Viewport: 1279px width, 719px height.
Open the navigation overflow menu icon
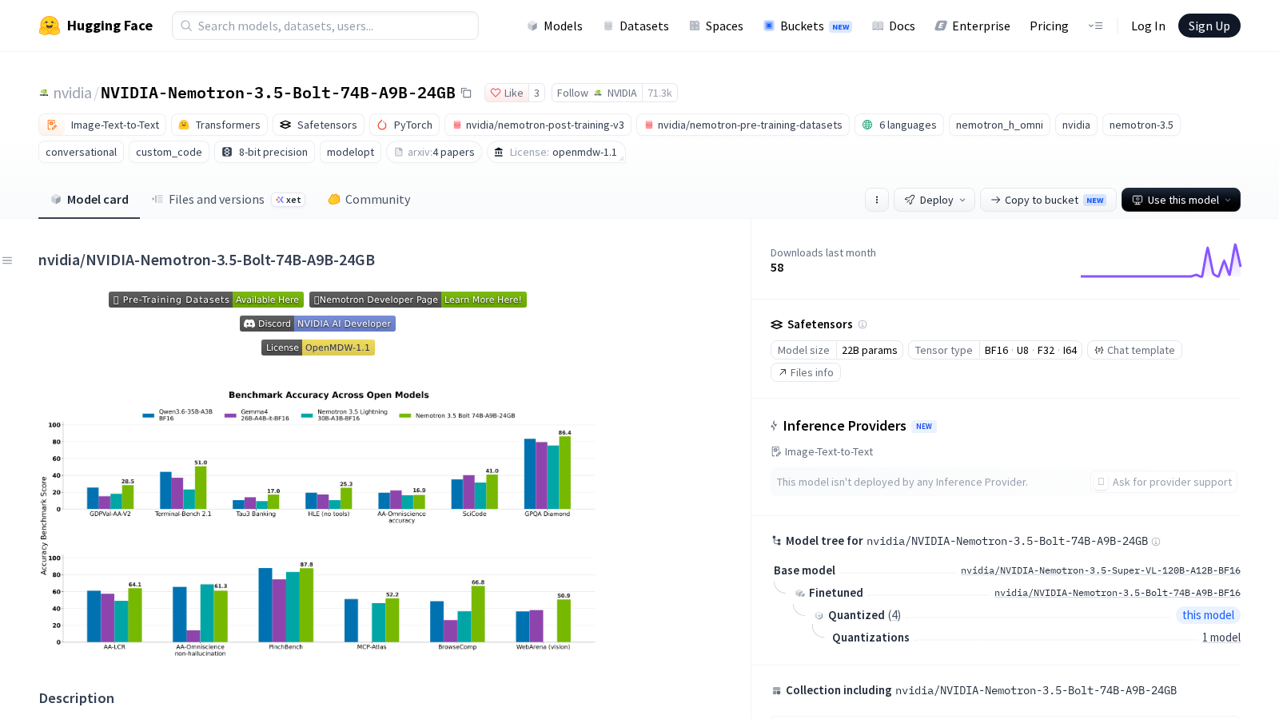1095,26
